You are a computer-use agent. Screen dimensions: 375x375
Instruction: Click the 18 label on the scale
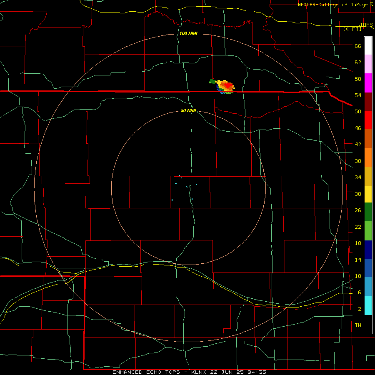pyautogui.click(x=358, y=243)
